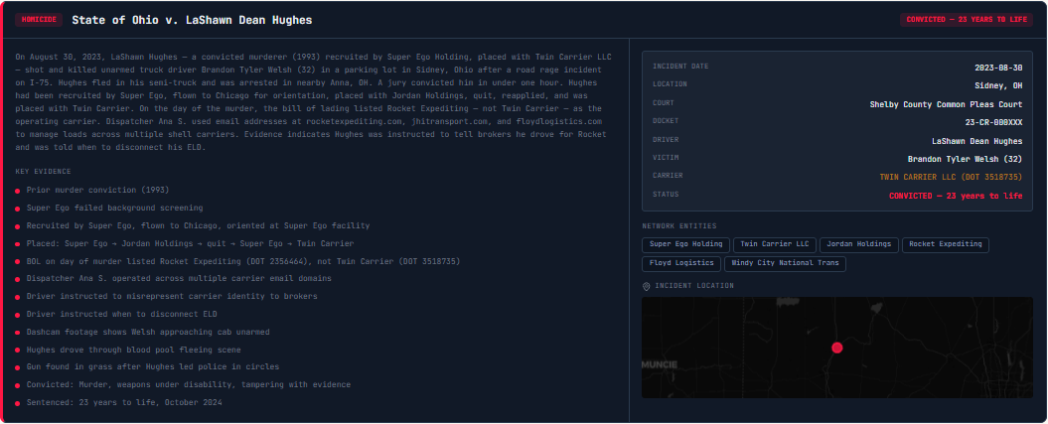Click the HOMICIDE category badge

tap(39, 20)
